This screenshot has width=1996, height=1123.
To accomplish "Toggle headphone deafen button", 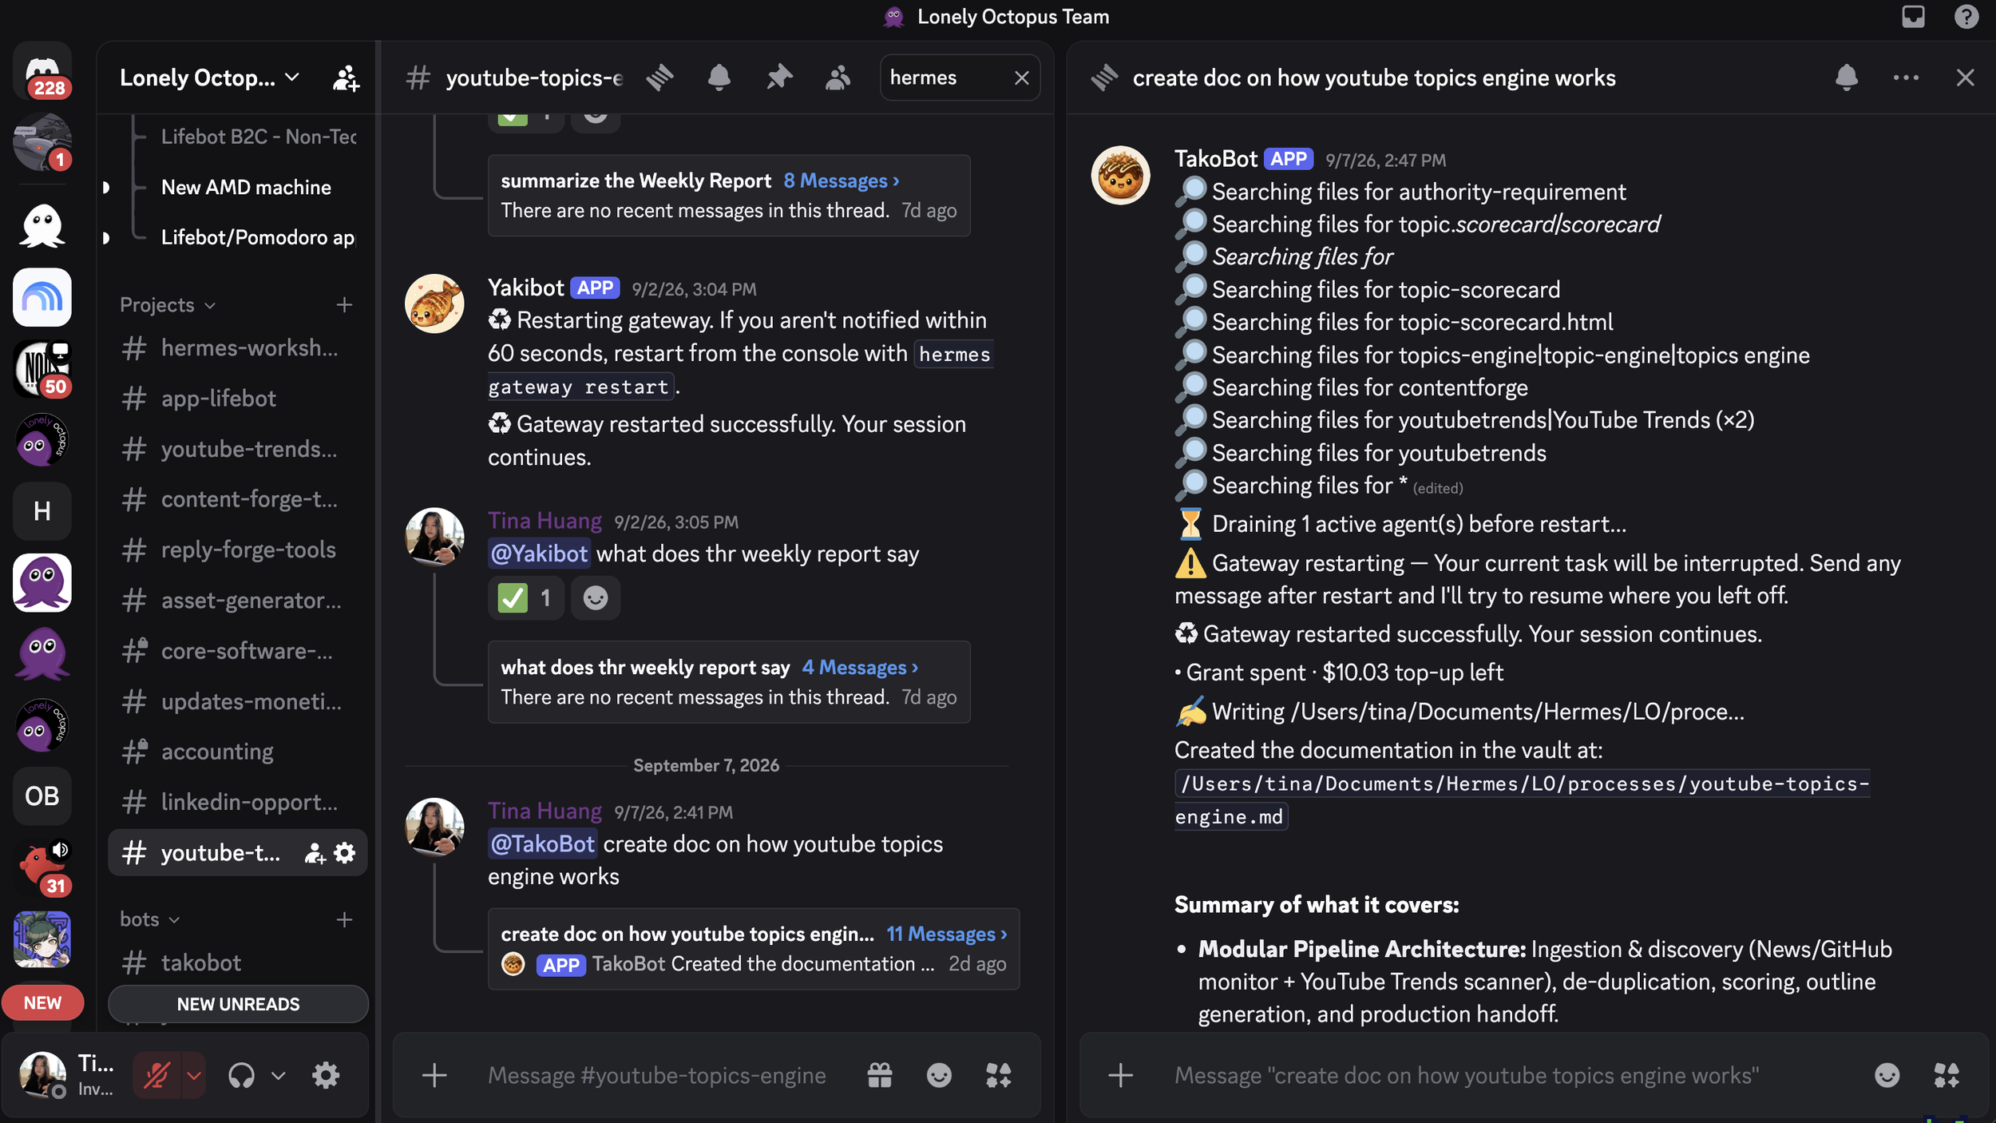I will 241,1076.
